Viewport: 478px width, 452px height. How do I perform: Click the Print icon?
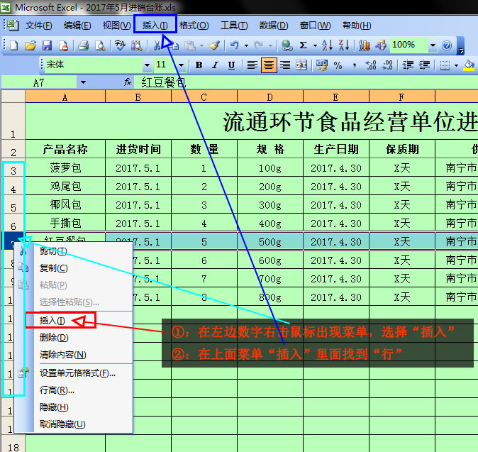click(x=83, y=45)
